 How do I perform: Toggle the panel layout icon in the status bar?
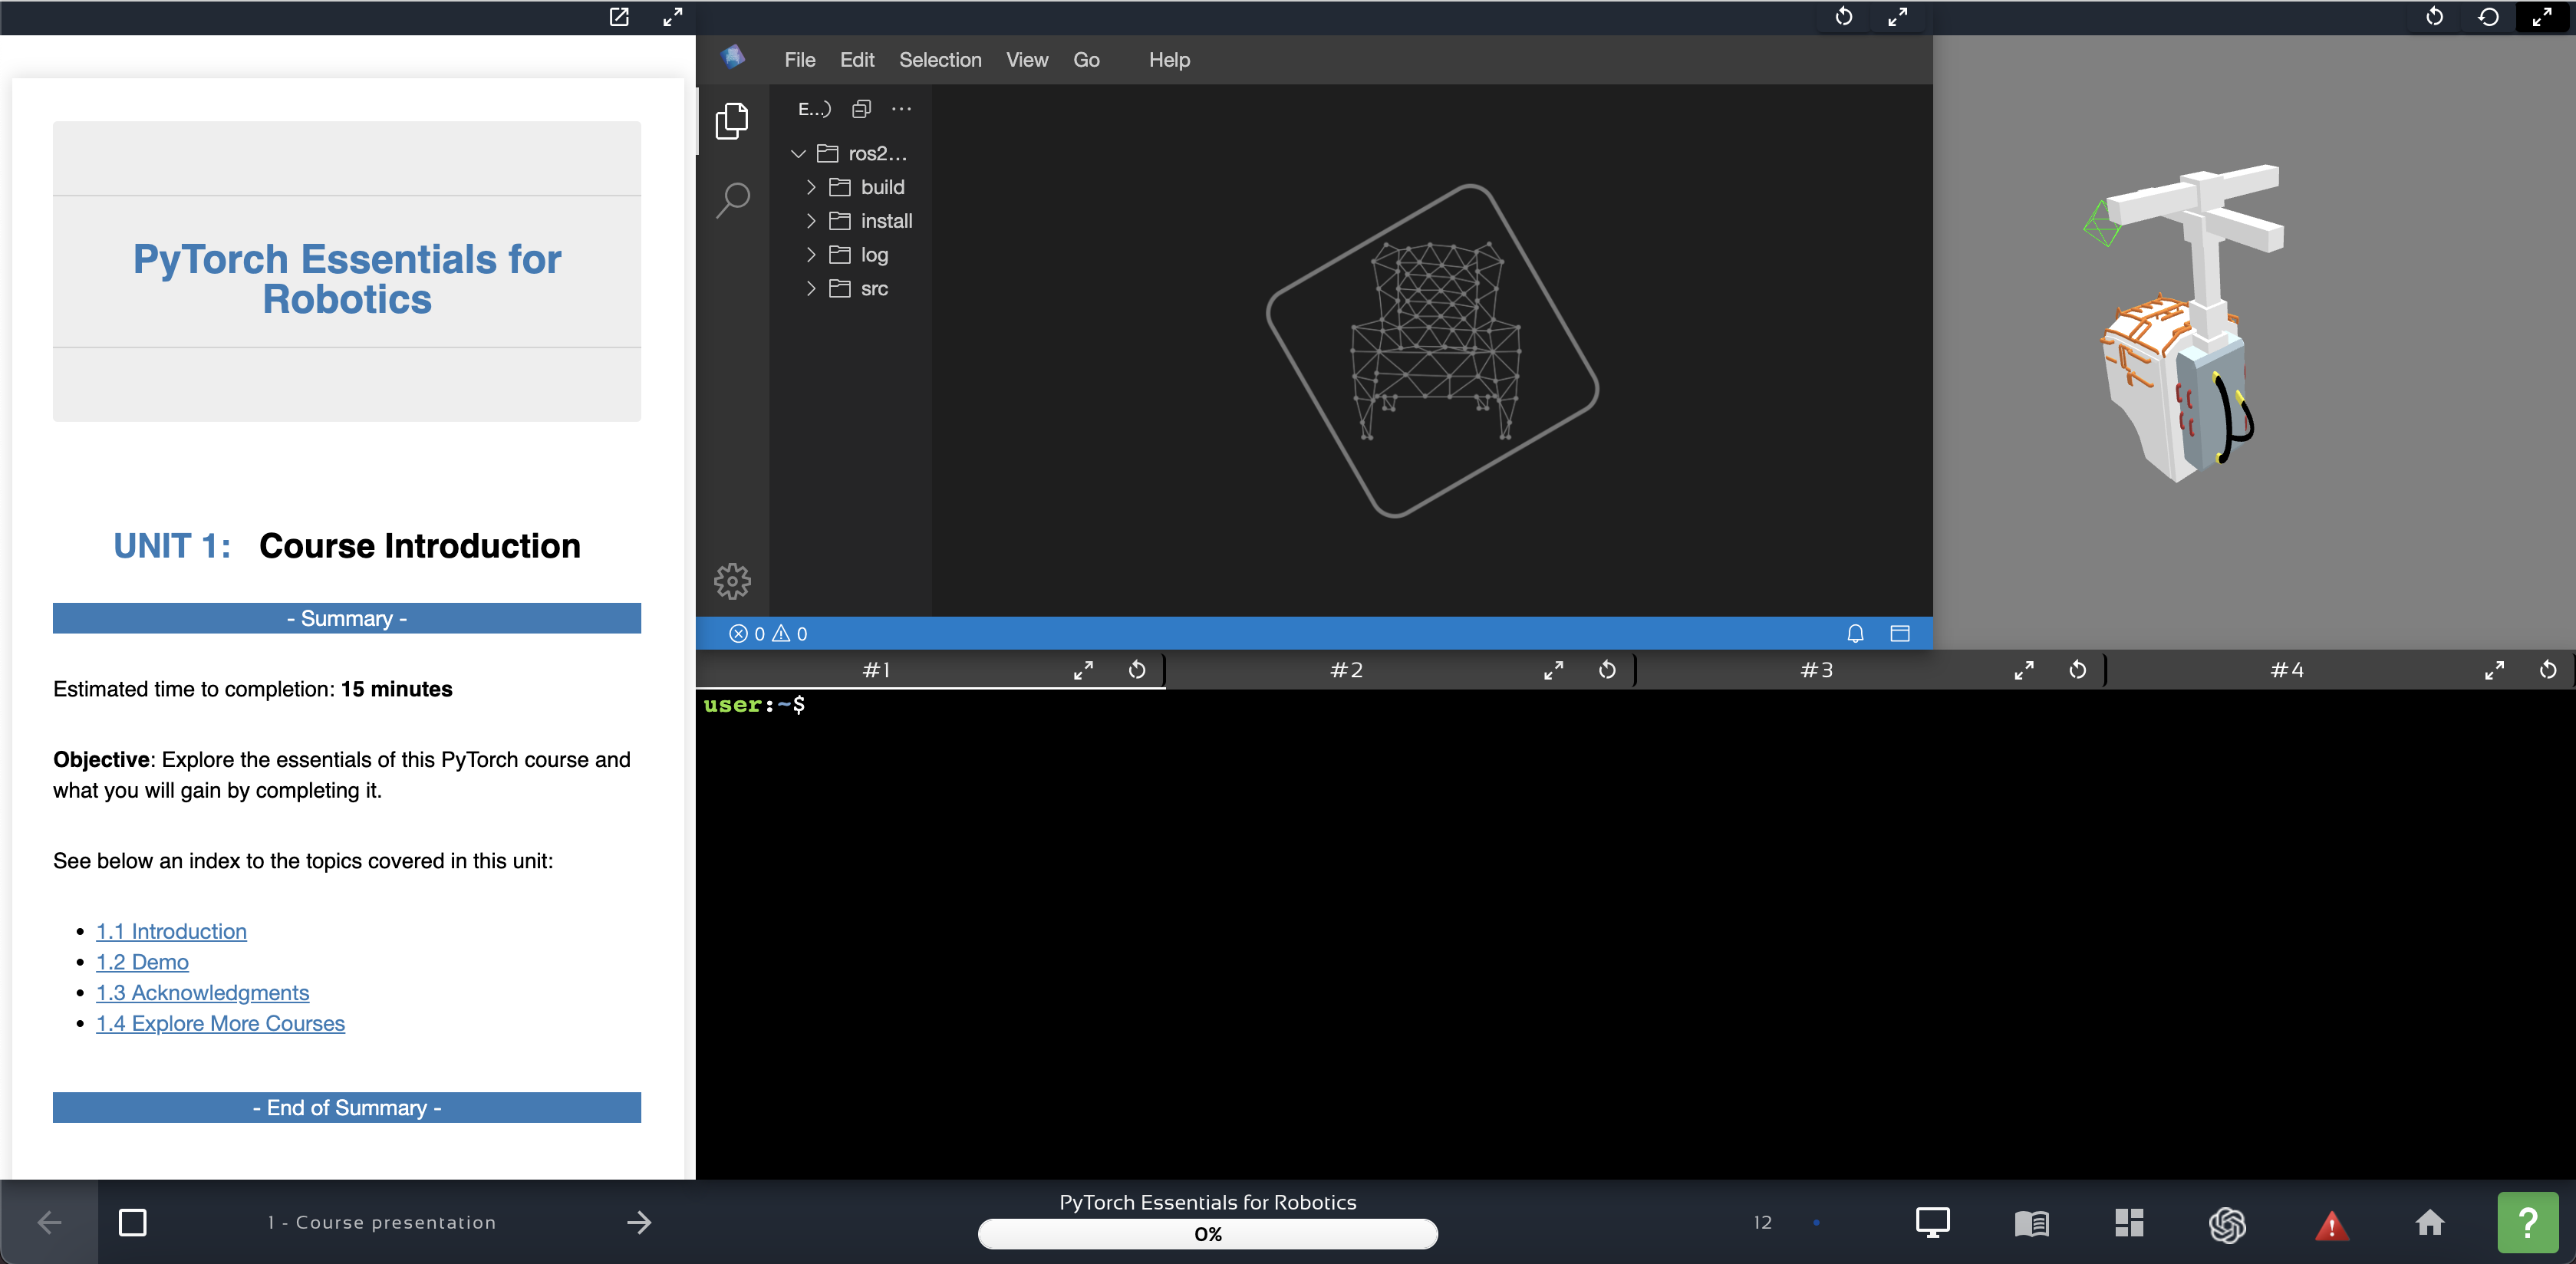pyautogui.click(x=1900, y=633)
